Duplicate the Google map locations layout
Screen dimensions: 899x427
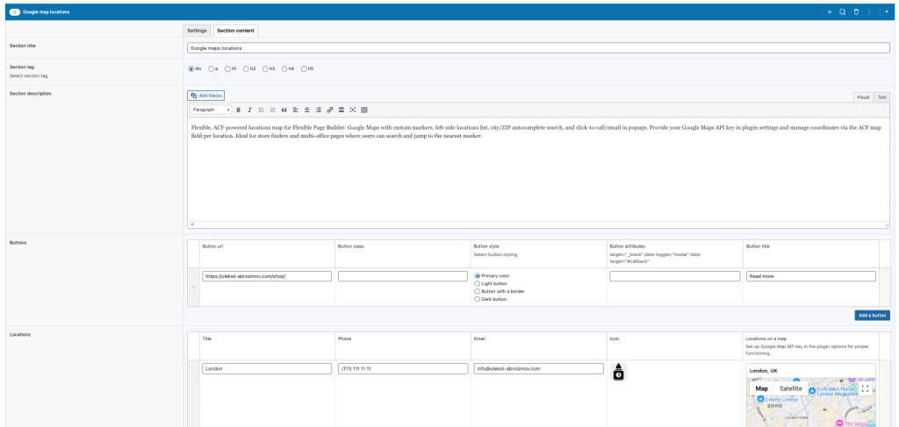pos(842,11)
